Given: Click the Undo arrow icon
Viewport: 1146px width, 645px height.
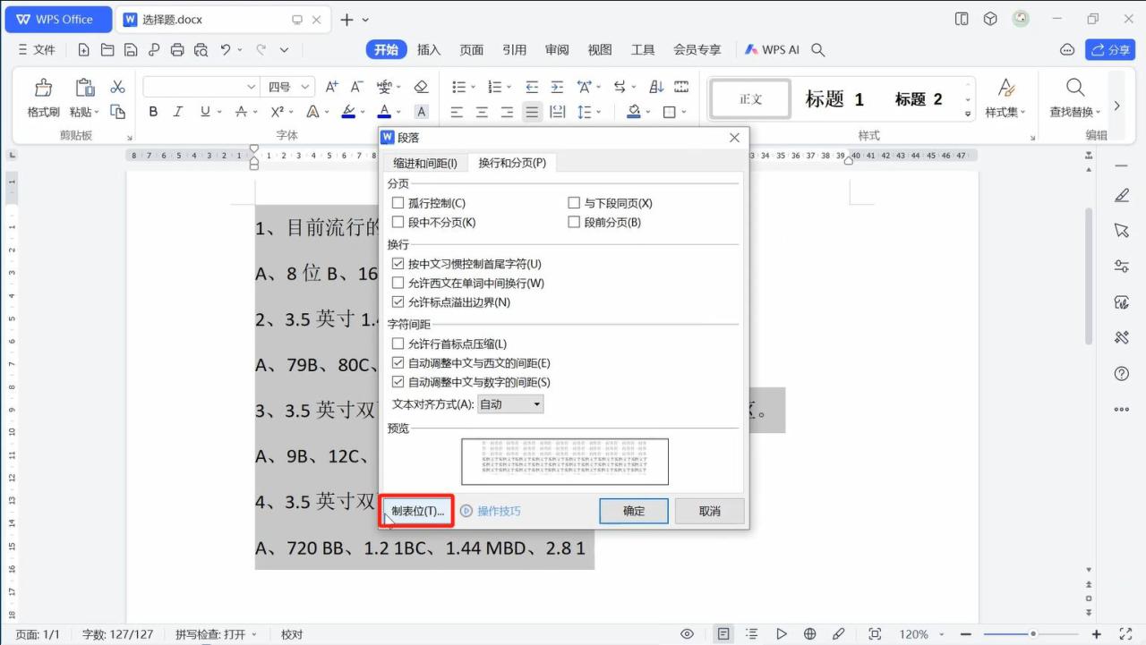Looking at the screenshot, I should tap(226, 50).
